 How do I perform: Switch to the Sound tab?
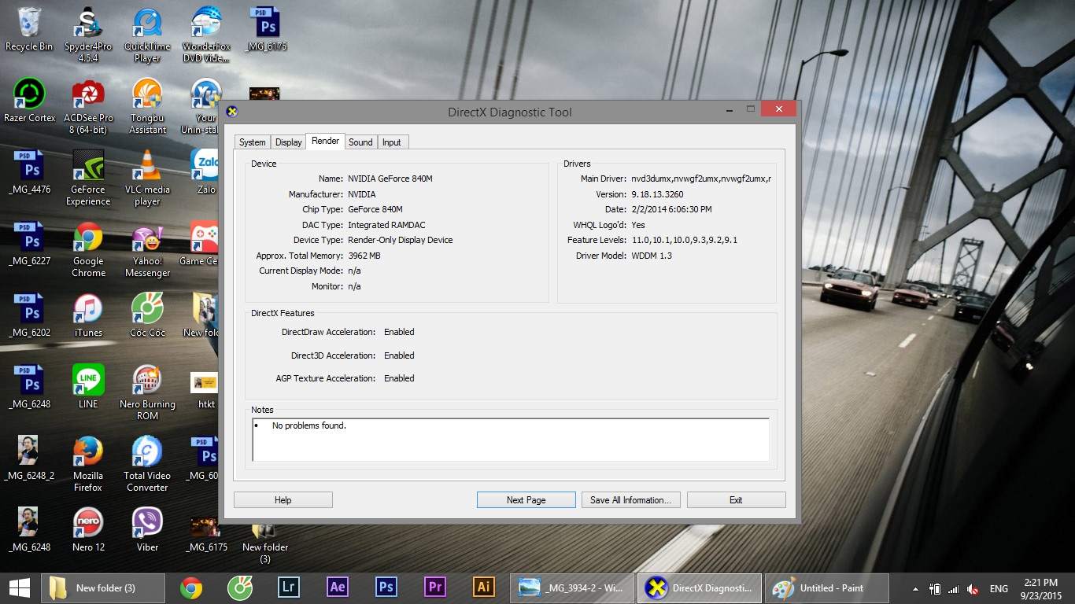pos(360,142)
